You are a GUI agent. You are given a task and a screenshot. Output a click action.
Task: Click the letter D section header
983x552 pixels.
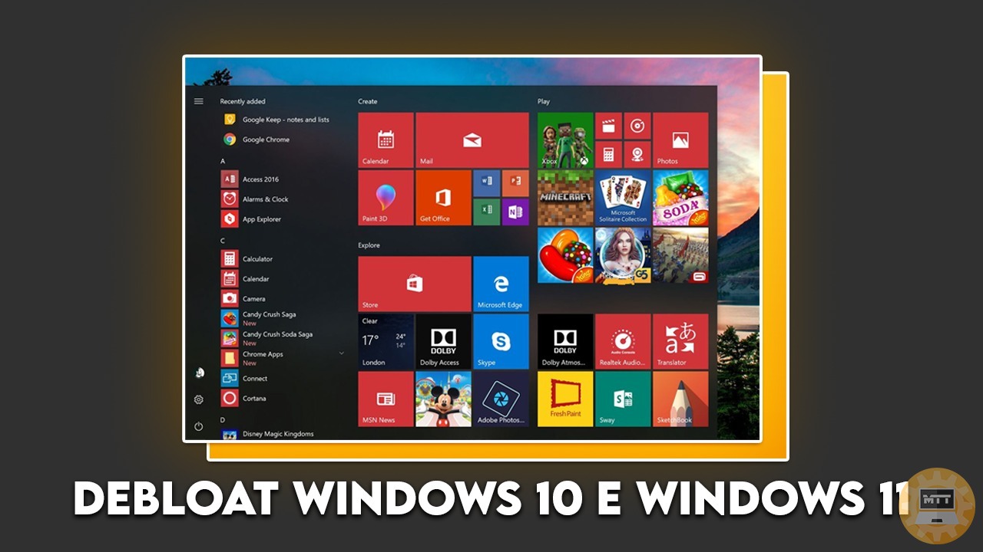223,419
